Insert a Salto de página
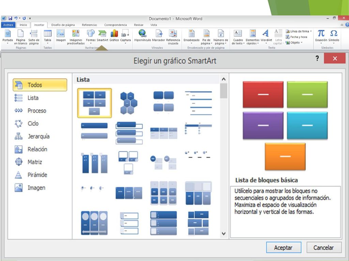This screenshot has width=349, height=261. pos(34,37)
